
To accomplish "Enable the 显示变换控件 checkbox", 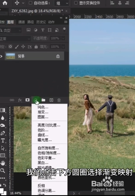I will [76, 3].
